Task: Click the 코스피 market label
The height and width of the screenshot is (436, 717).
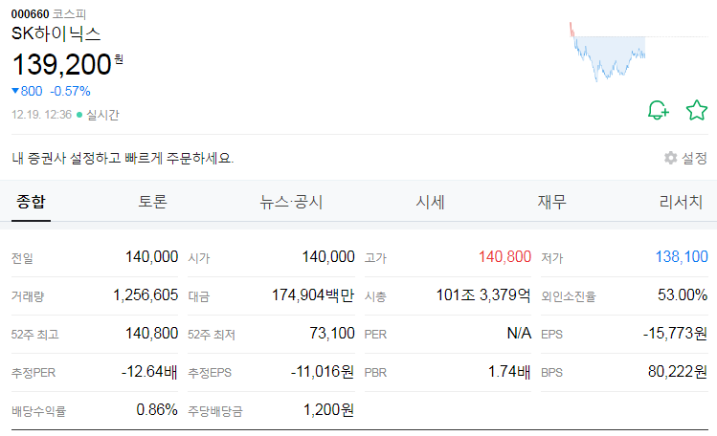Action: click(69, 14)
